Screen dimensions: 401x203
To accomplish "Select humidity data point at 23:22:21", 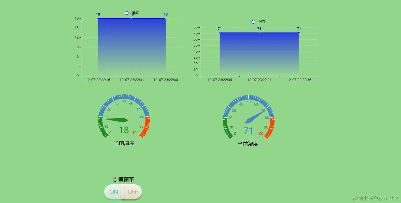I will (x=259, y=33).
